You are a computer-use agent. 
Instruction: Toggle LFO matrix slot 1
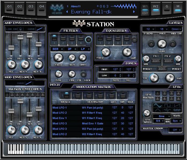(x=157, y=93)
